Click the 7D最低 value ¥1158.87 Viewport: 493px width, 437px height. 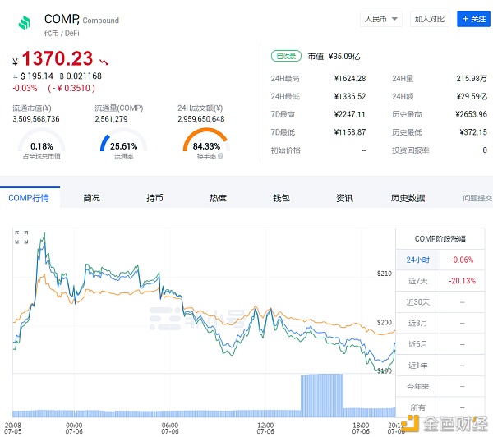point(350,132)
